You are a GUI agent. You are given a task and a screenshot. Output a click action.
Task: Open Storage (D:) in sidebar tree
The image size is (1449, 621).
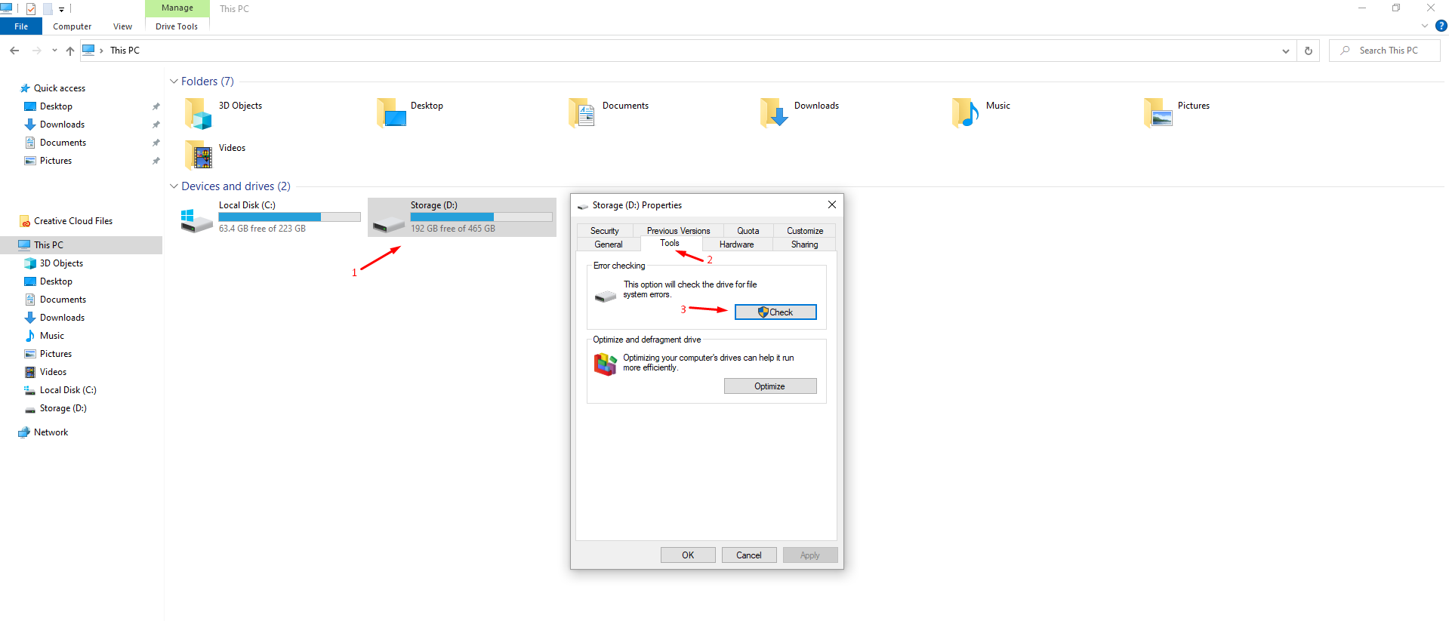63,408
